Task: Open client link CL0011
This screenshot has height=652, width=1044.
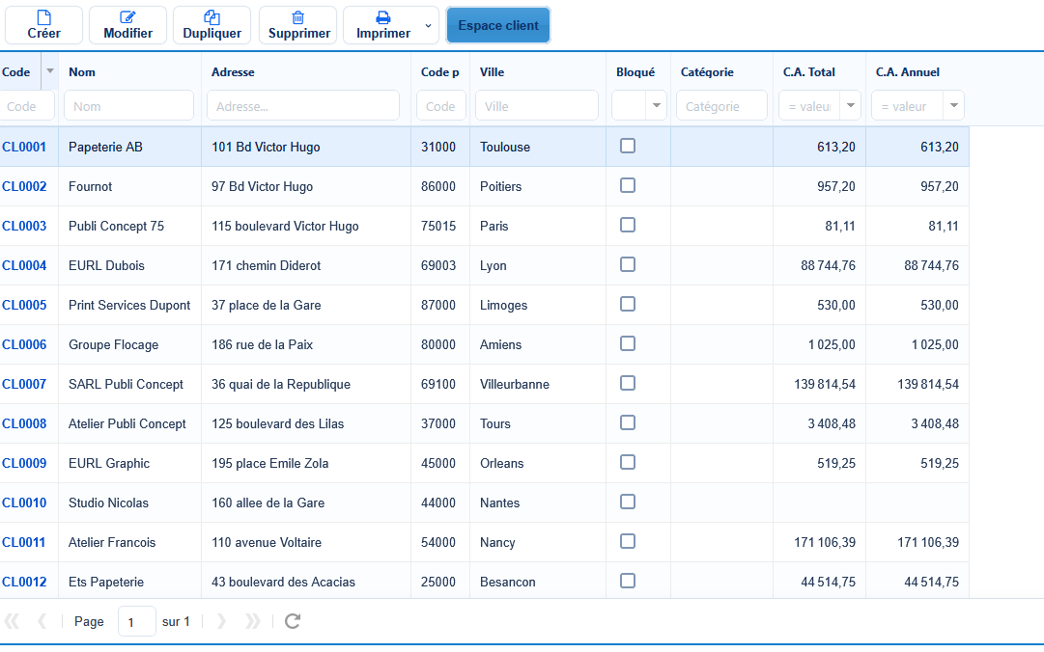Action: [24, 542]
